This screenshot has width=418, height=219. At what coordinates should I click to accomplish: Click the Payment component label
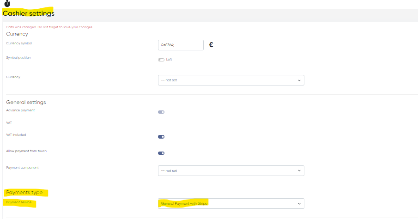click(x=22, y=167)
